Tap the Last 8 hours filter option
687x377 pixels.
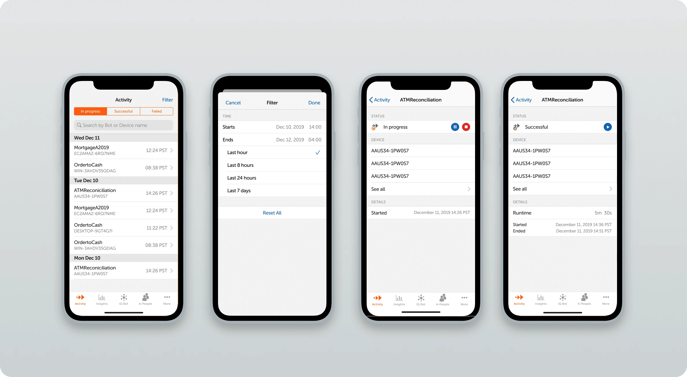(272, 165)
